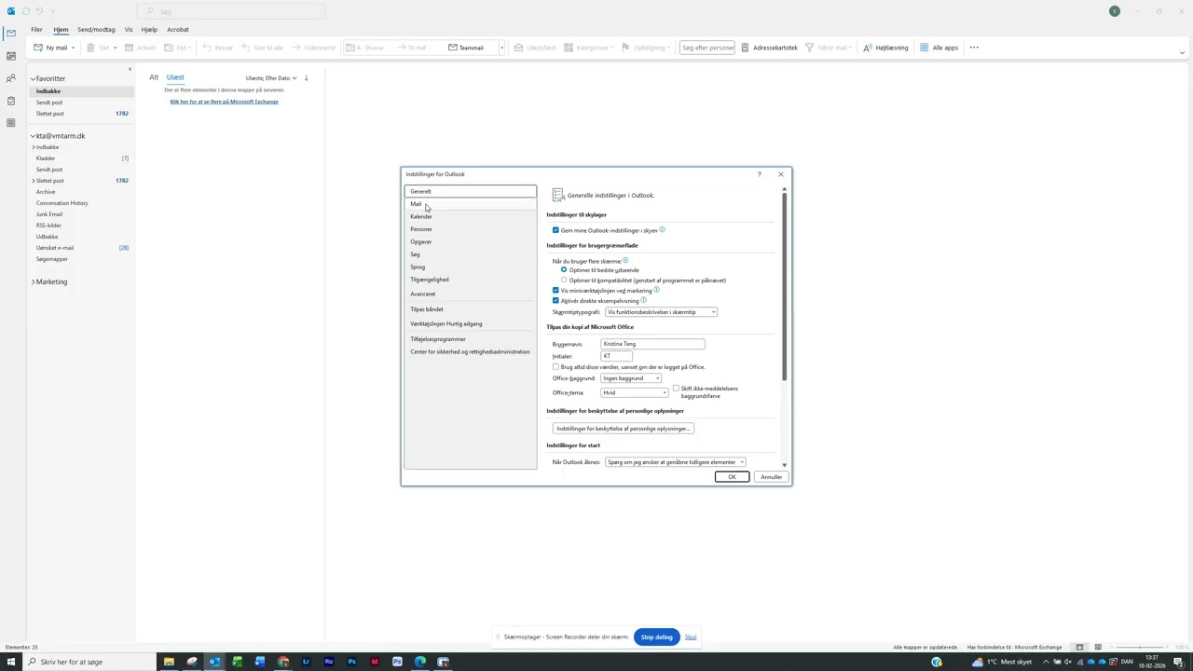Open the Ulæste: Efter Dato sort dropdown
Viewport: 1193px width, 671px height.
[271, 78]
